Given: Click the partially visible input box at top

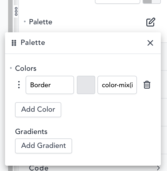Looking at the screenshot, I should [x=117, y=1].
